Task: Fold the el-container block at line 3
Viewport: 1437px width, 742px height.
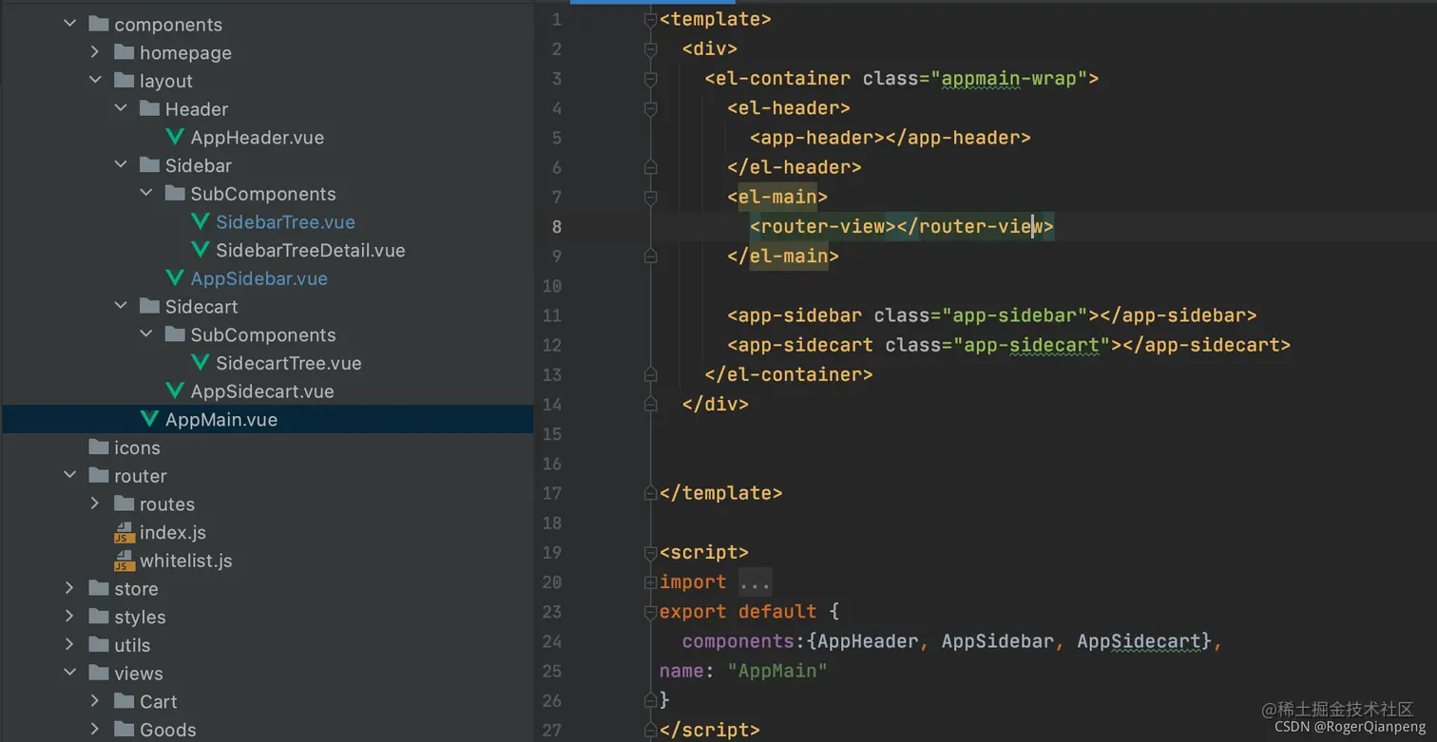Action: point(650,79)
